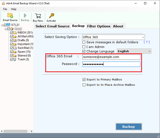
Task: Select the STL21 tree label
Action: (15, 25)
